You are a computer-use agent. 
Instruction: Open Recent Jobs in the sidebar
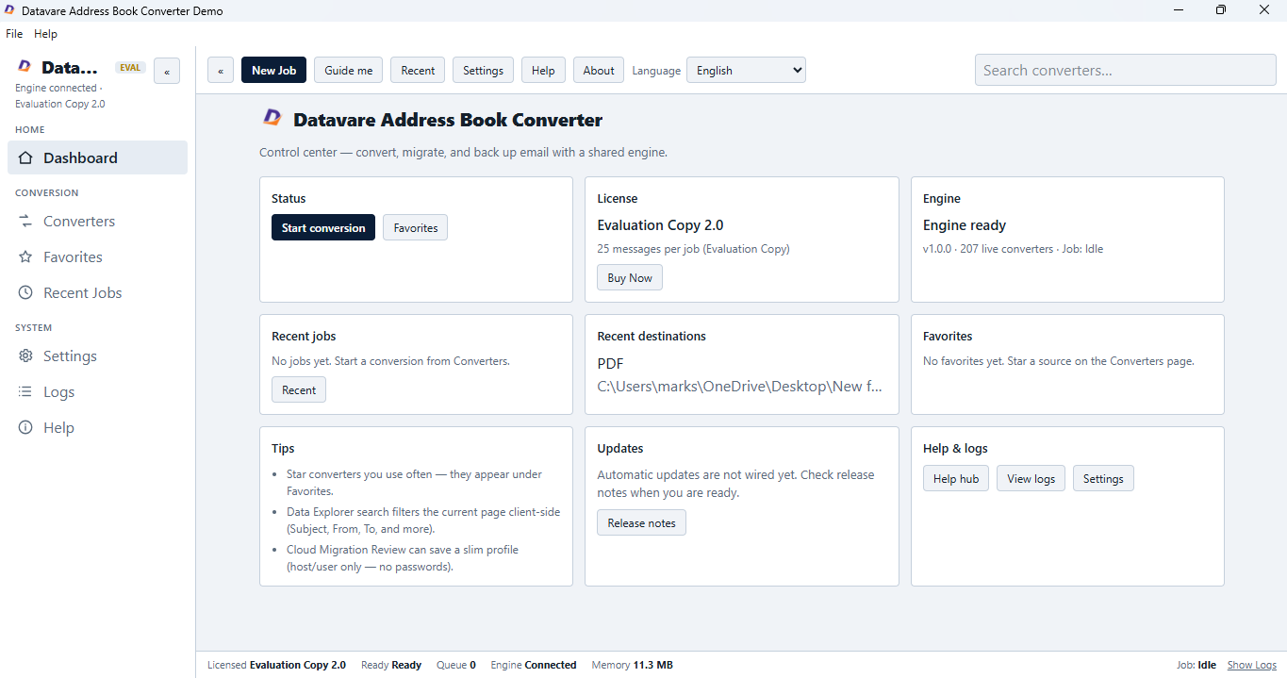click(97, 292)
